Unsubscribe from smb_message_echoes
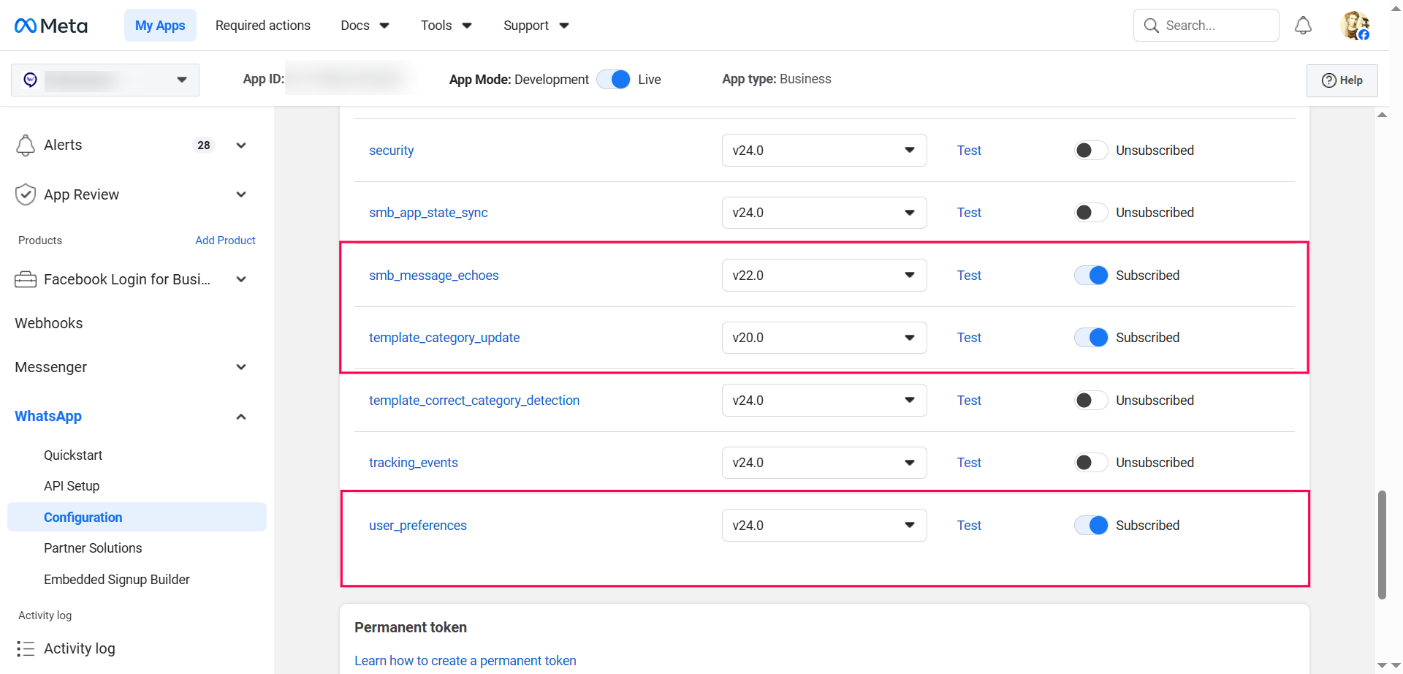1403x674 pixels. pyautogui.click(x=1090, y=275)
